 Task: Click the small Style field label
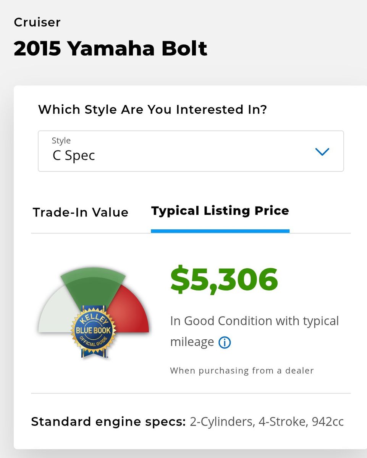pyautogui.click(x=61, y=140)
